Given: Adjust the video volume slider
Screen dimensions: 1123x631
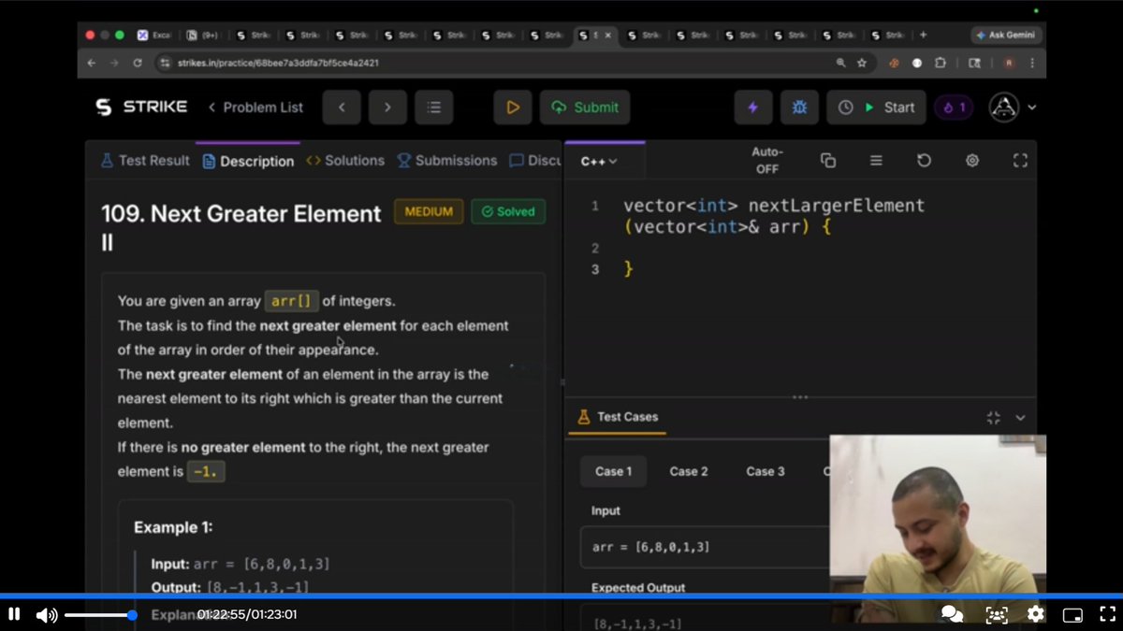Looking at the screenshot, I should 99,615.
